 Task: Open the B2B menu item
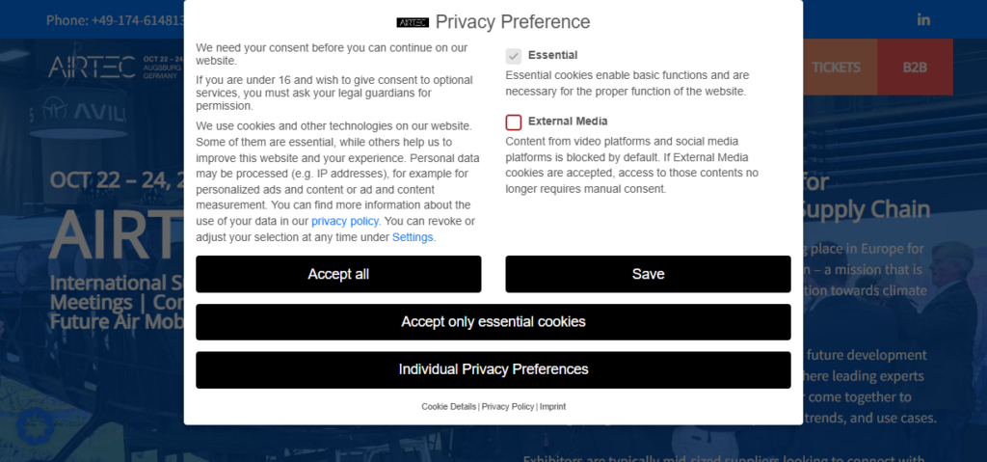pos(916,67)
